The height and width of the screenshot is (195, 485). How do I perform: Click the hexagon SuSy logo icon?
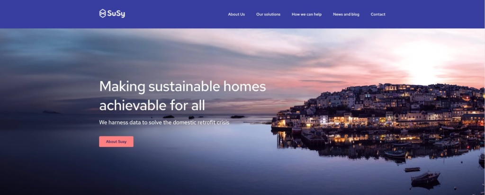(102, 13)
